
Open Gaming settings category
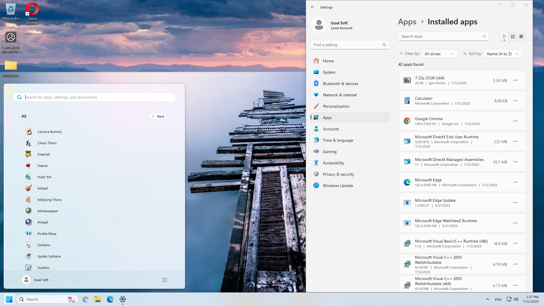(350, 152)
